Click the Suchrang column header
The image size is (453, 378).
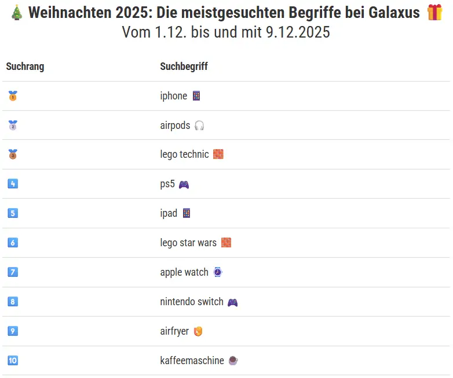tap(25, 66)
